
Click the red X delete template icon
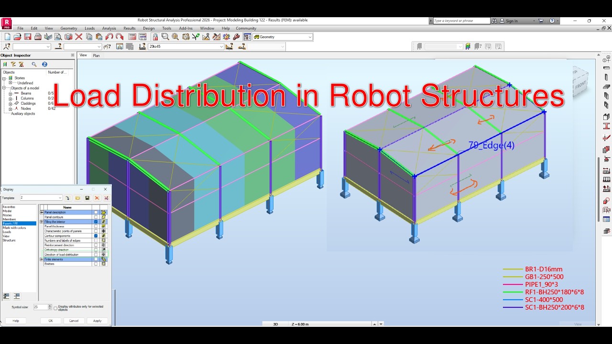[97, 198]
